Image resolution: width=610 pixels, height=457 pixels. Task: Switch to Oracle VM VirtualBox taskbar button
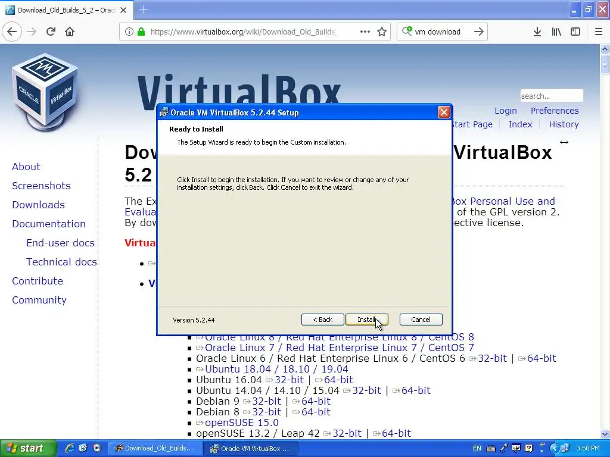[251, 449]
